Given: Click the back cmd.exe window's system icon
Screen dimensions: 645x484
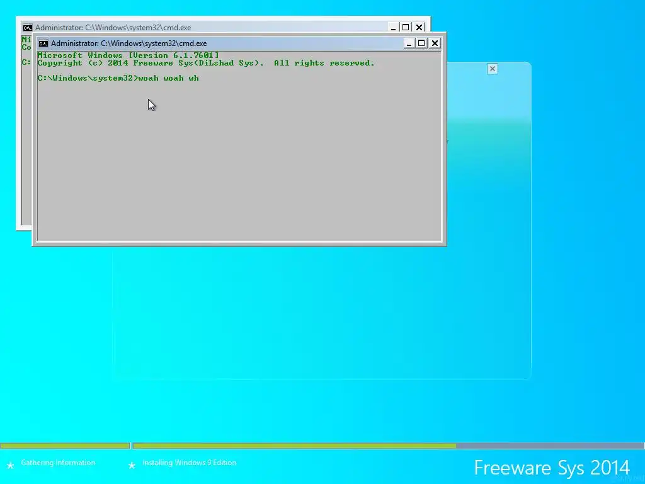Looking at the screenshot, I should 28,28.
